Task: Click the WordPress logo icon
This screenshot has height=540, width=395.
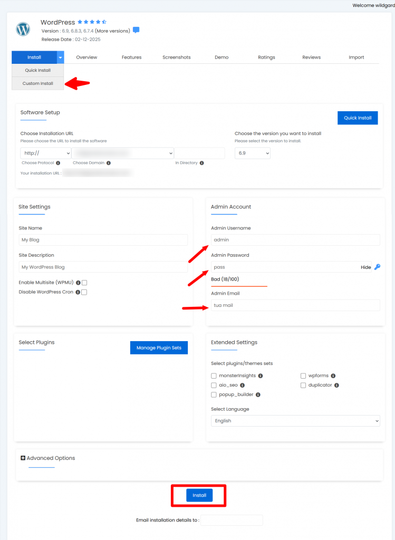Action: (x=23, y=30)
